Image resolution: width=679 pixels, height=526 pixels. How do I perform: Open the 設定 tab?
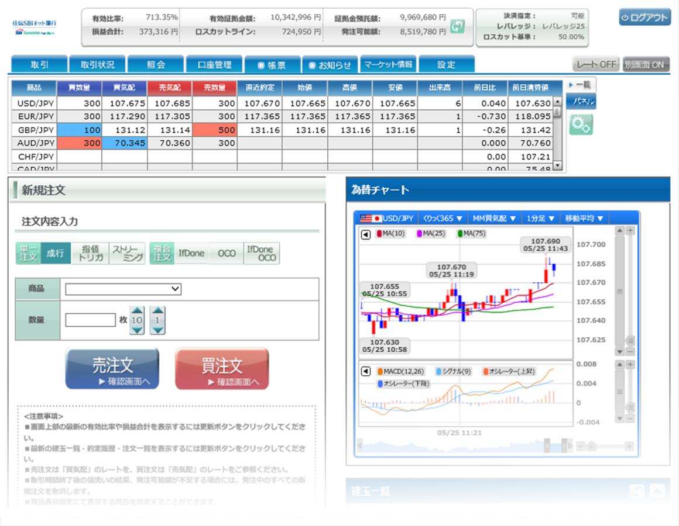click(x=447, y=64)
